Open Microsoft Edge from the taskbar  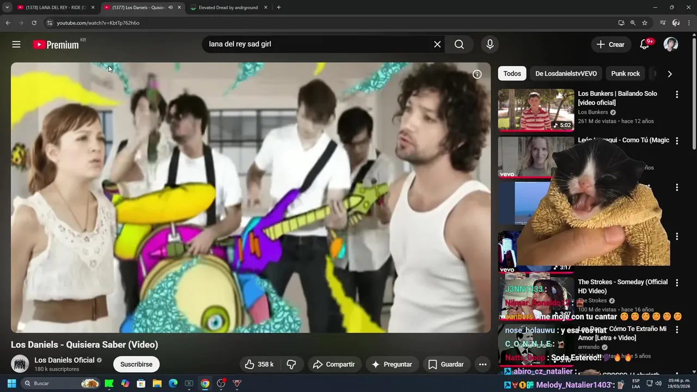point(173,383)
